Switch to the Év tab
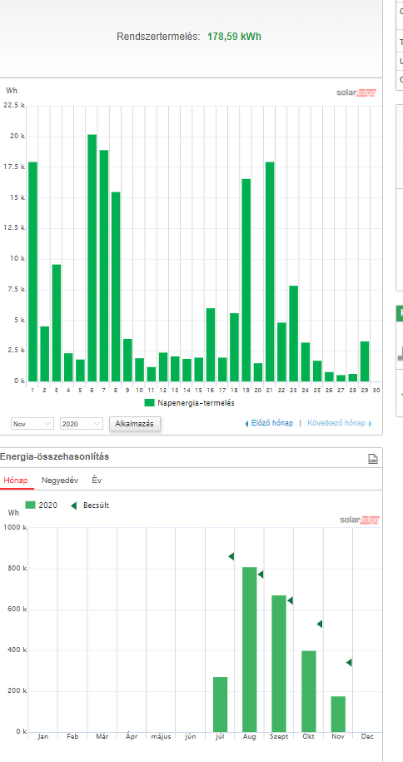Viewport: 403px width, 762px height. coord(97,481)
